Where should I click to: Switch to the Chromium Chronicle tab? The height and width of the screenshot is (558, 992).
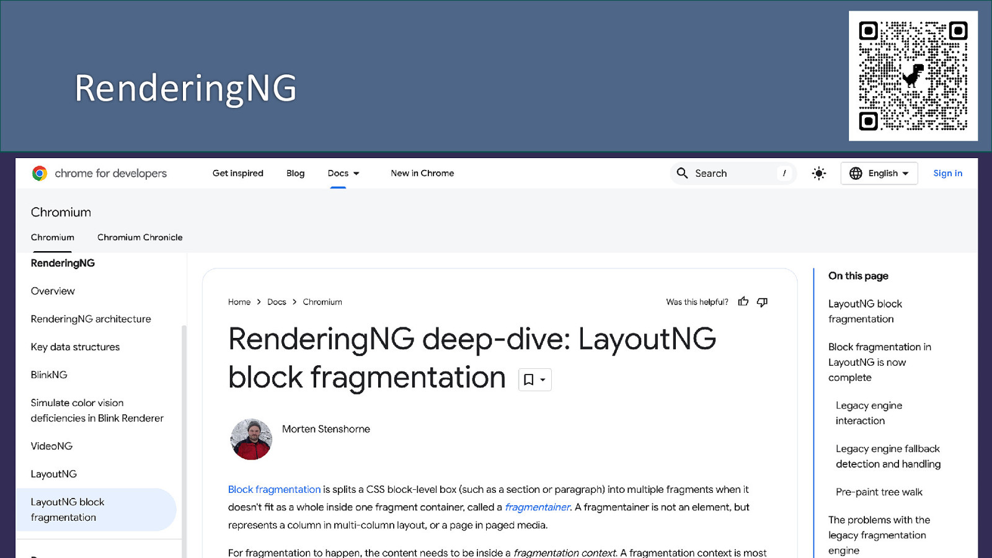point(140,237)
